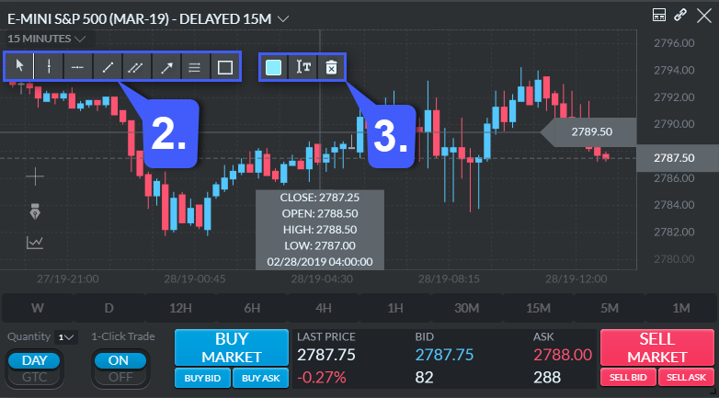The image size is (719, 398).
Task: Select the parallel channel lines tool
Action: (137, 67)
